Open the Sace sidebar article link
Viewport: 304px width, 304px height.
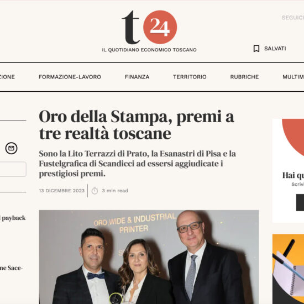[11, 268]
